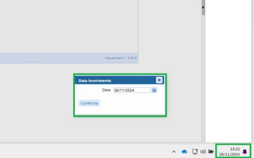Show hidden tray icons chevron

pos(174,152)
